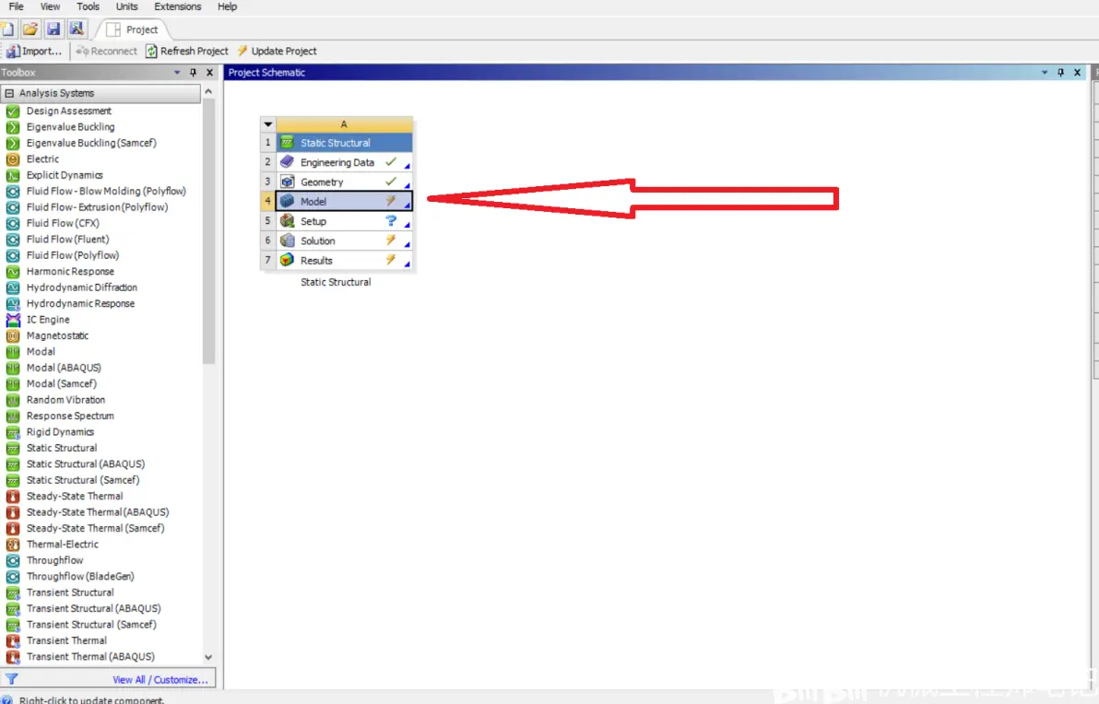Select Fluid Flow (CFX) system
1099x704 pixels.
63,224
